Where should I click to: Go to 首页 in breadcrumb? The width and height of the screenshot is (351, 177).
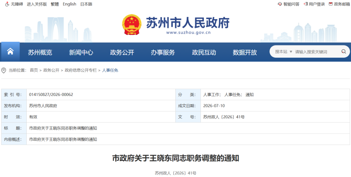(34, 70)
